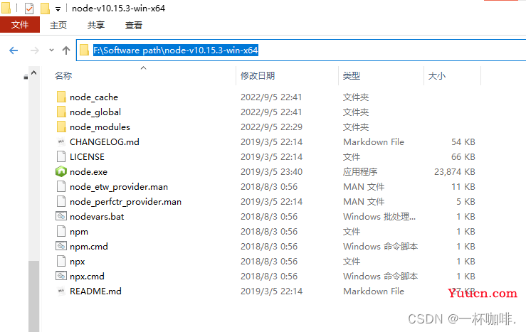Select file name node.exe

click(x=88, y=172)
